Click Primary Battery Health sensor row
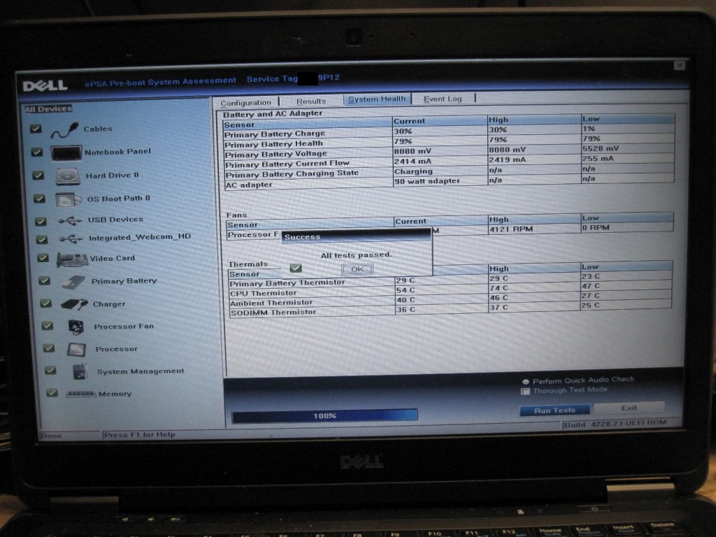Viewport: 716px width, 537px height. [449, 142]
